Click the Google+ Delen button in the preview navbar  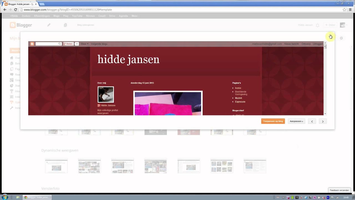(68, 44)
